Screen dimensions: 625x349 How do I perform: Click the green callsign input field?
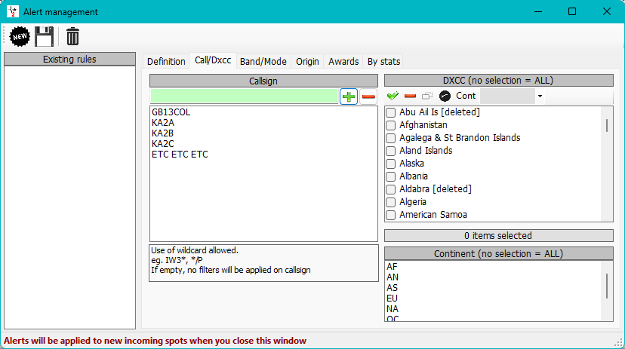coord(245,96)
